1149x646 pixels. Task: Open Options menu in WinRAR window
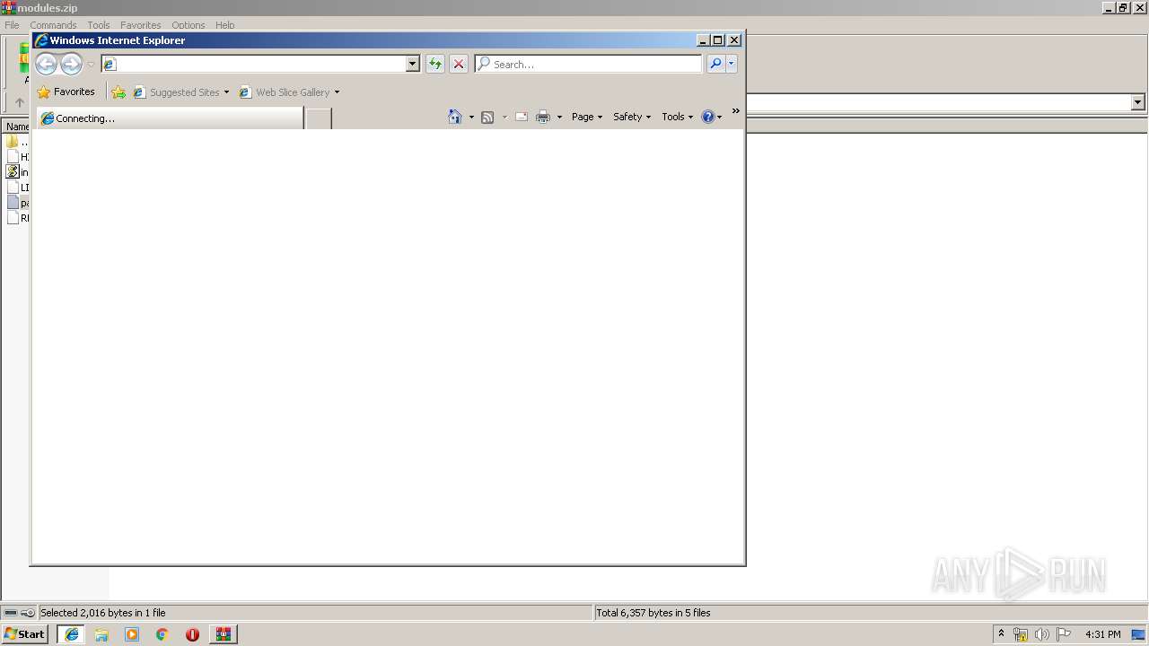pyautogui.click(x=189, y=25)
